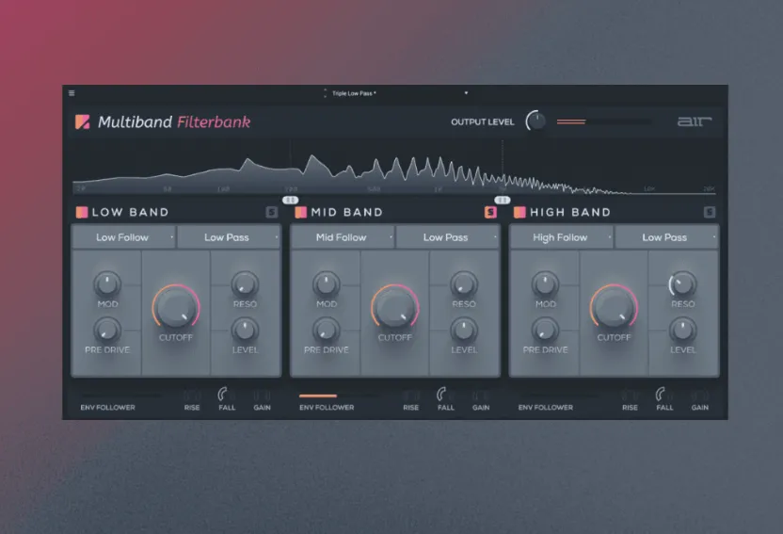Click the High Band LEVEL knob

click(682, 330)
